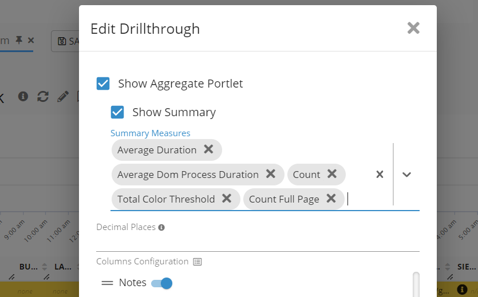The height and width of the screenshot is (297, 478).
Task: Click the pencil edit icon
Action: [x=63, y=96]
